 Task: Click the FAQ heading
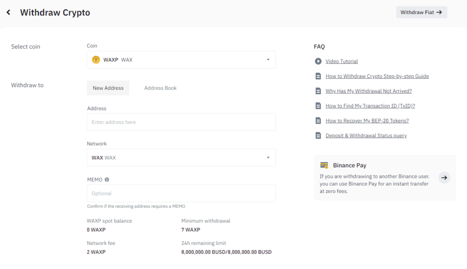point(319,47)
